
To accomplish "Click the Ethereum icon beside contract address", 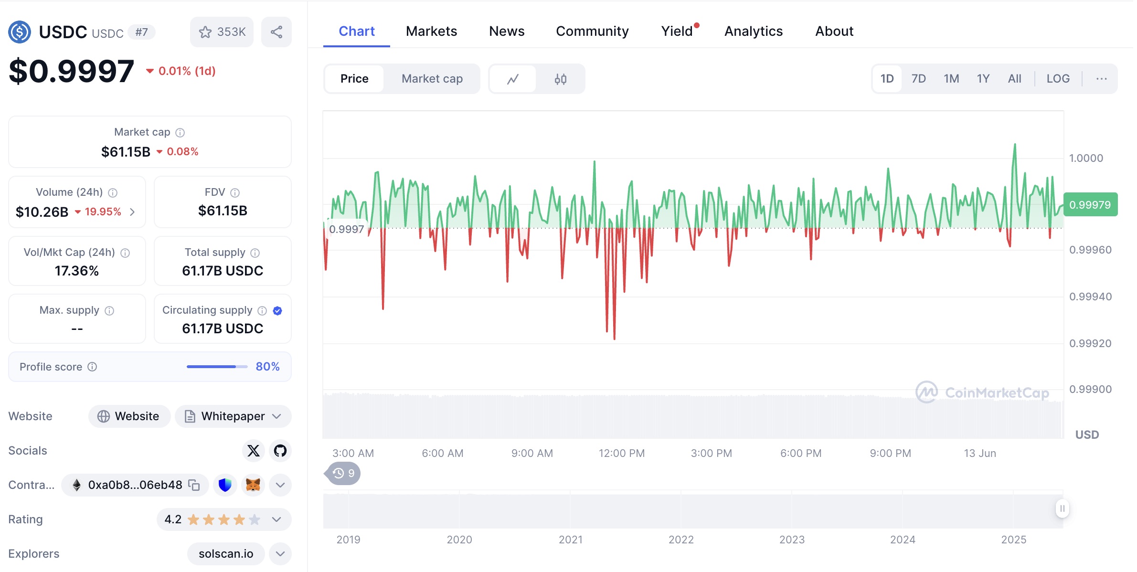I will coord(76,485).
